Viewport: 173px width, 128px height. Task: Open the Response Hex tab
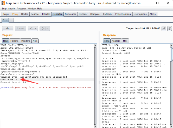click(x=125, y=41)
